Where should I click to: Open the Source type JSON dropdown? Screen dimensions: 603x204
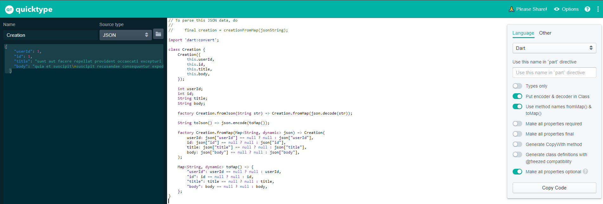pos(126,35)
